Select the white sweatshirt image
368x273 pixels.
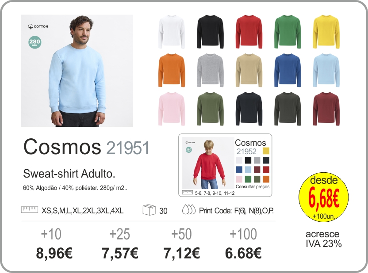tap(172, 32)
